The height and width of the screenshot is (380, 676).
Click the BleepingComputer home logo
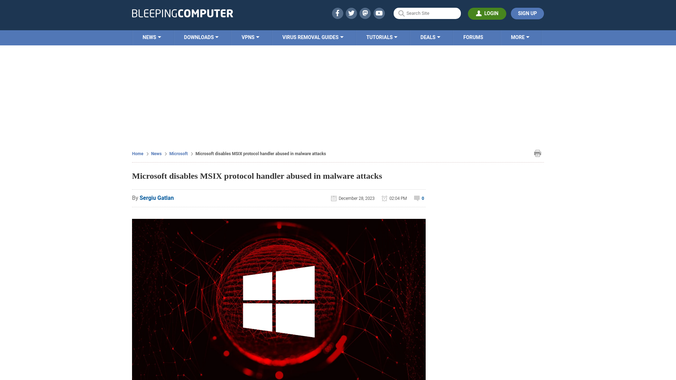pyautogui.click(x=182, y=13)
